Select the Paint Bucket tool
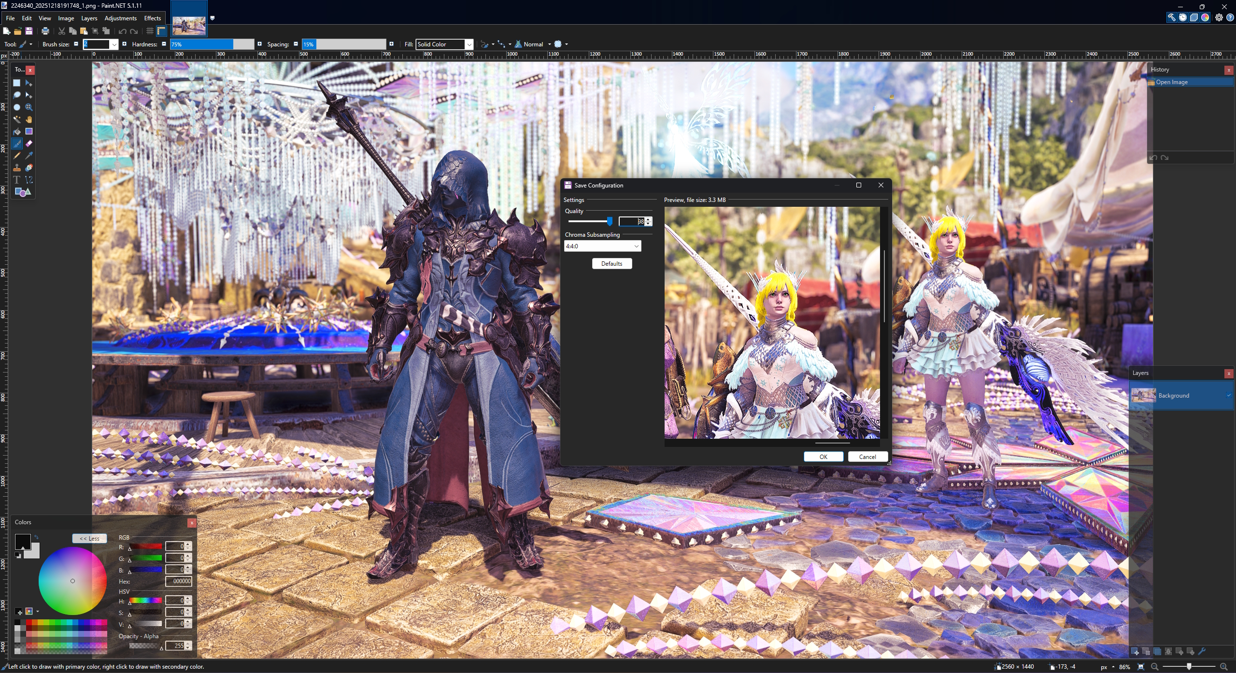Screen dimensions: 1236x673 point(17,131)
